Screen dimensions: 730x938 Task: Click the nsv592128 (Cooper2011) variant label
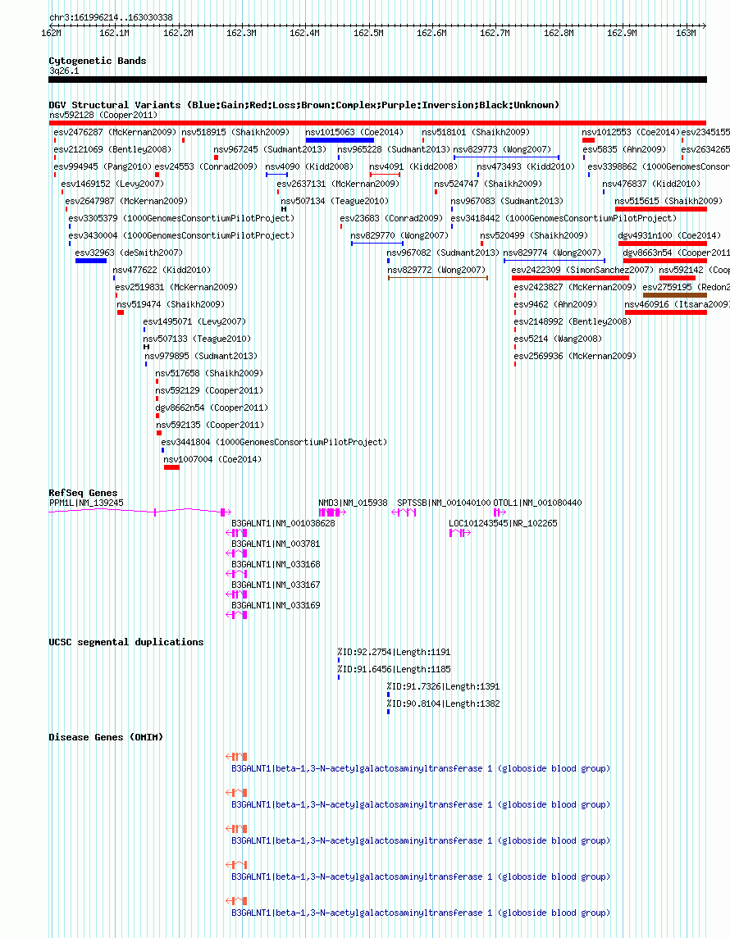(x=103, y=115)
